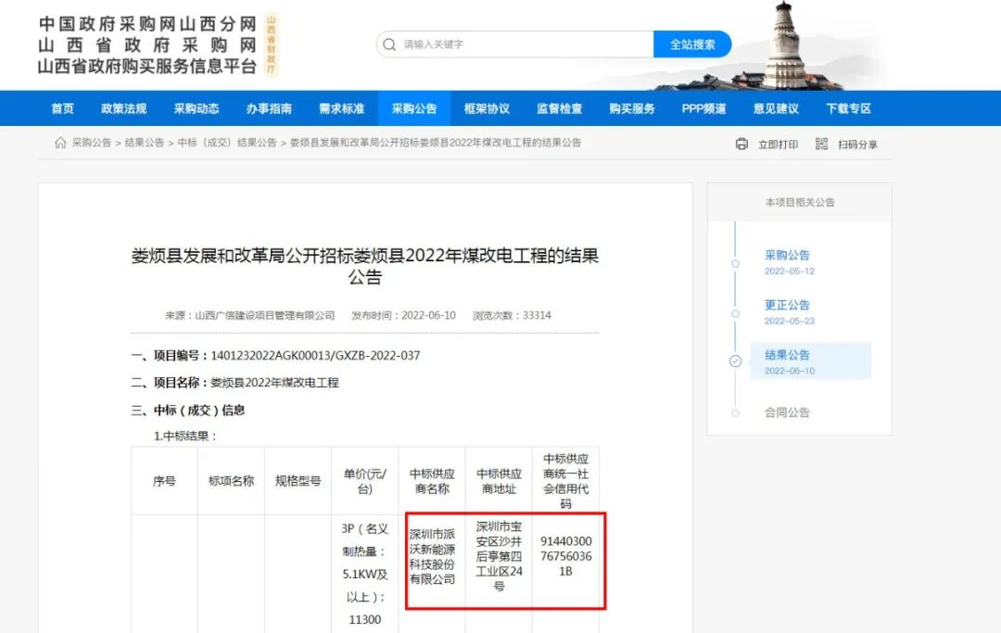Click the magnifier icon in search box
1001x633 pixels.
390,44
